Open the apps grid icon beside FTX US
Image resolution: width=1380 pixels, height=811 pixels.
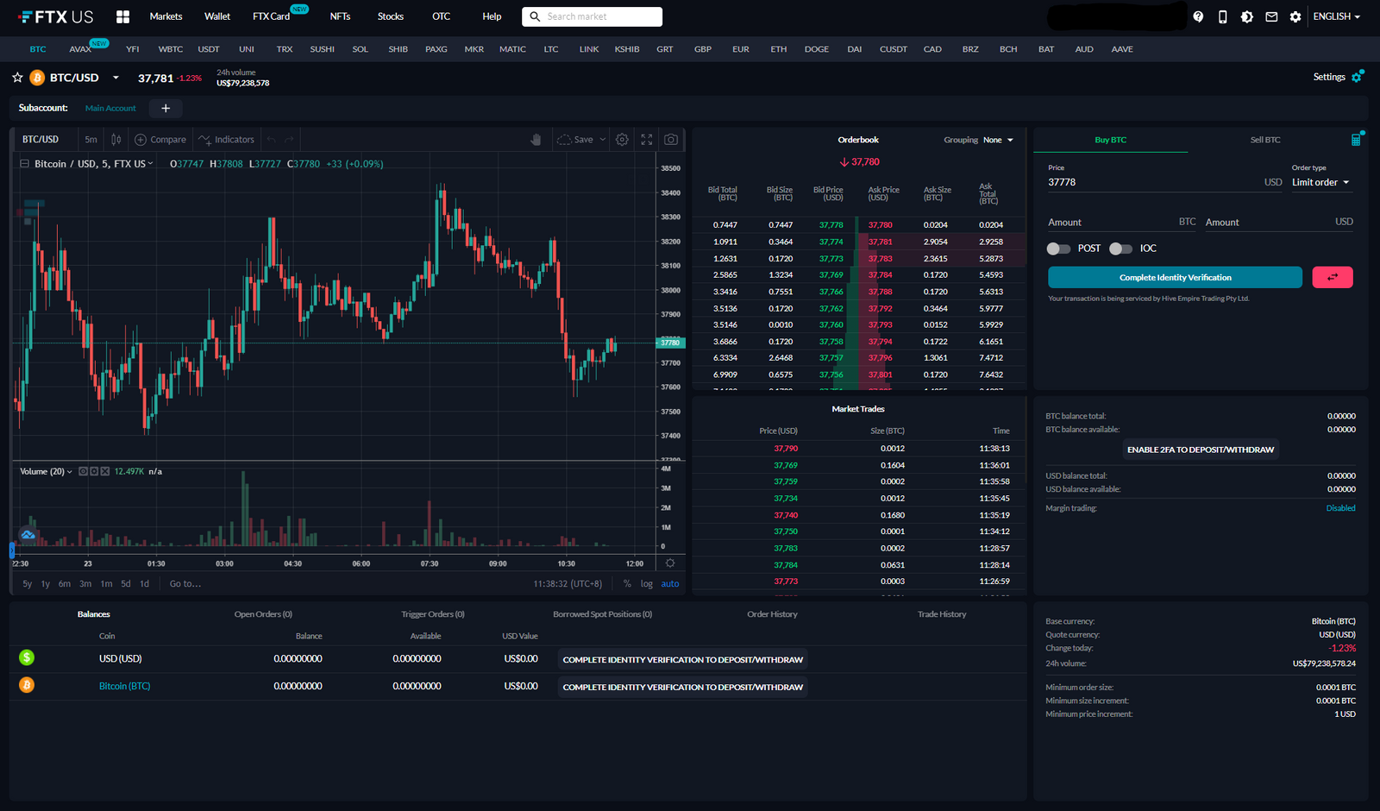pyautogui.click(x=122, y=16)
